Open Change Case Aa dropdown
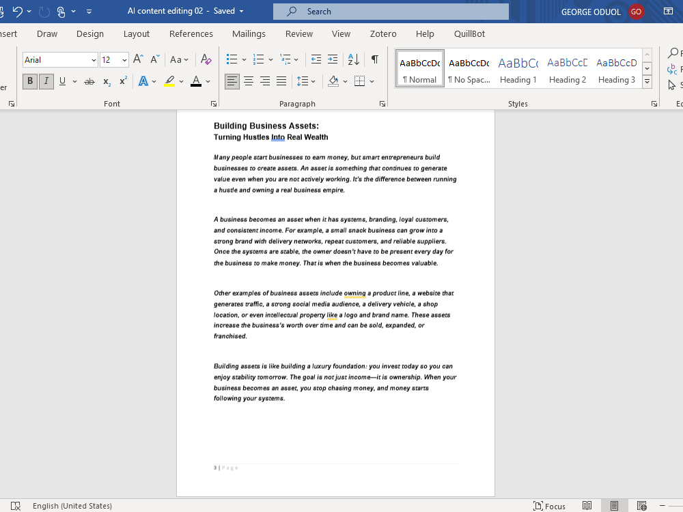This screenshot has width=683, height=512. (x=179, y=59)
